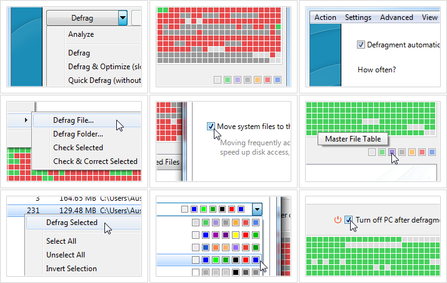447x283 pixels.
Task: Expand the submenu arrow left of Defrag File
Action: (26, 120)
